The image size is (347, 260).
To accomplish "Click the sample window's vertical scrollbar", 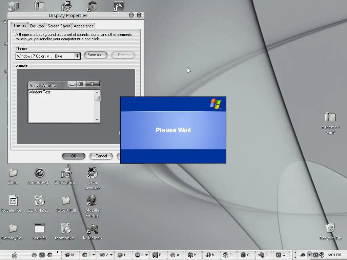I will (97, 106).
